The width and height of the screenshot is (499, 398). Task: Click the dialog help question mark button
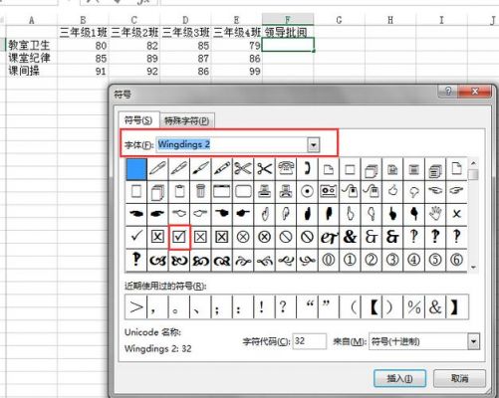tap(448, 91)
